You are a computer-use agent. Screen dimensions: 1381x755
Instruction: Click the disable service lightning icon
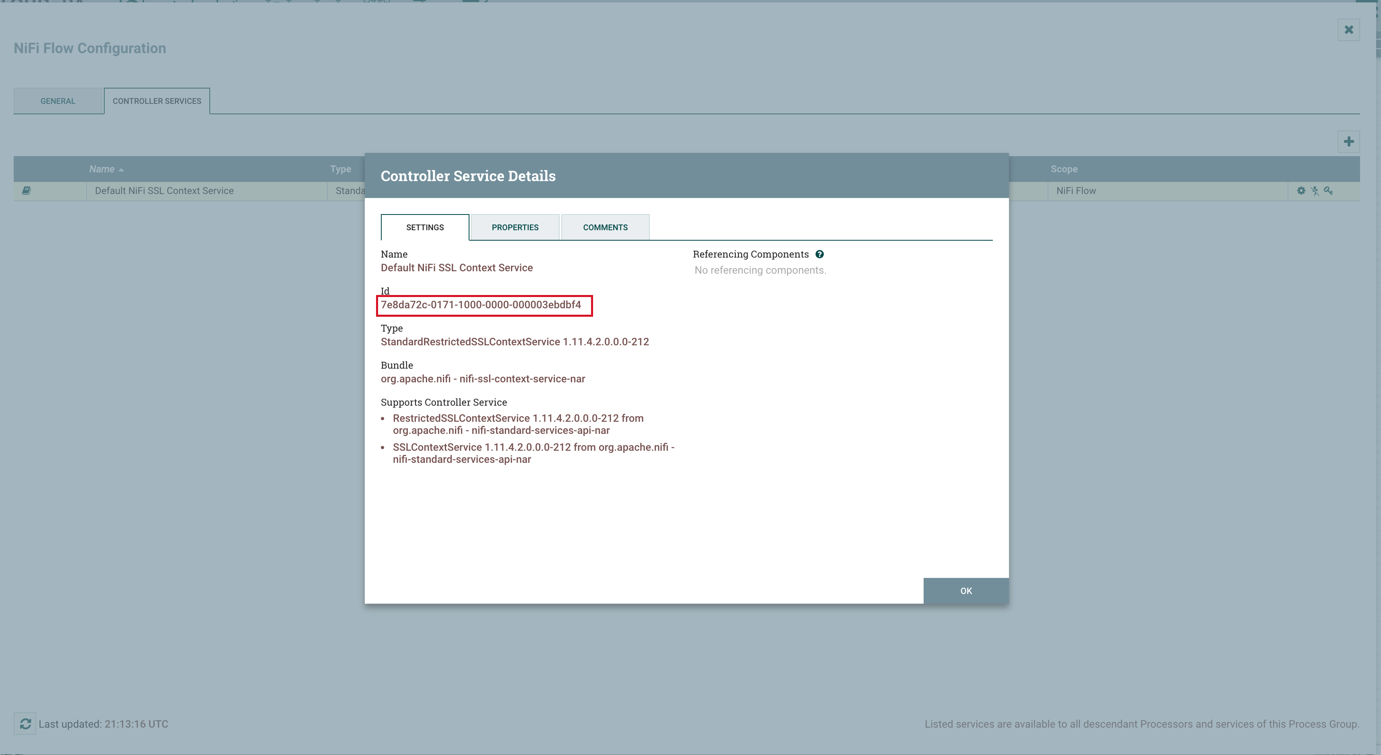(1315, 191)
